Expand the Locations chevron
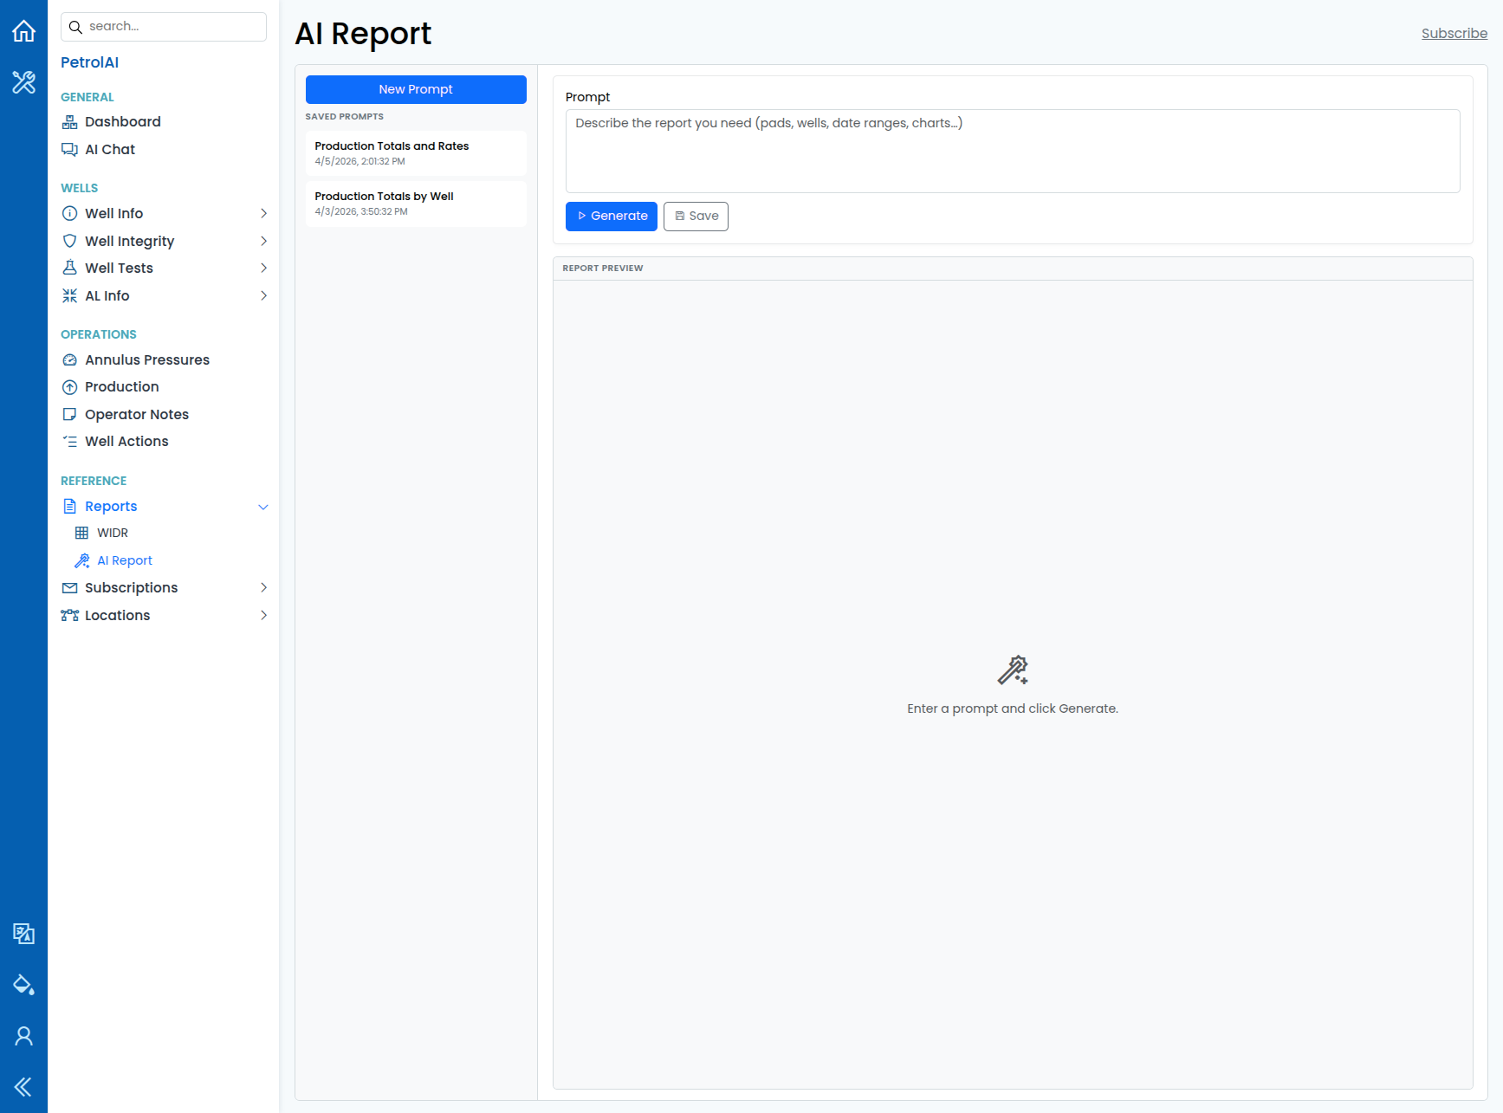 point(263,616)
